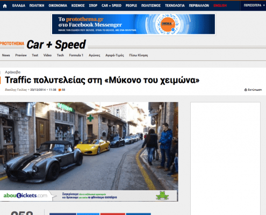Select the Preview tab
The image size is (266, 215).
21,55
